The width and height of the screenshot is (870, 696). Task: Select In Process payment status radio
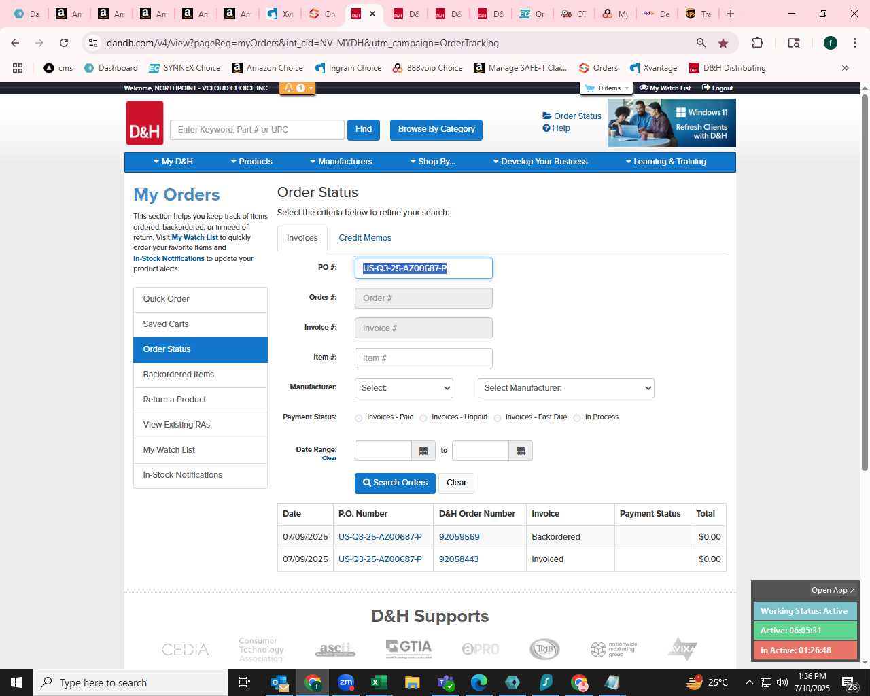click(577, 418)
